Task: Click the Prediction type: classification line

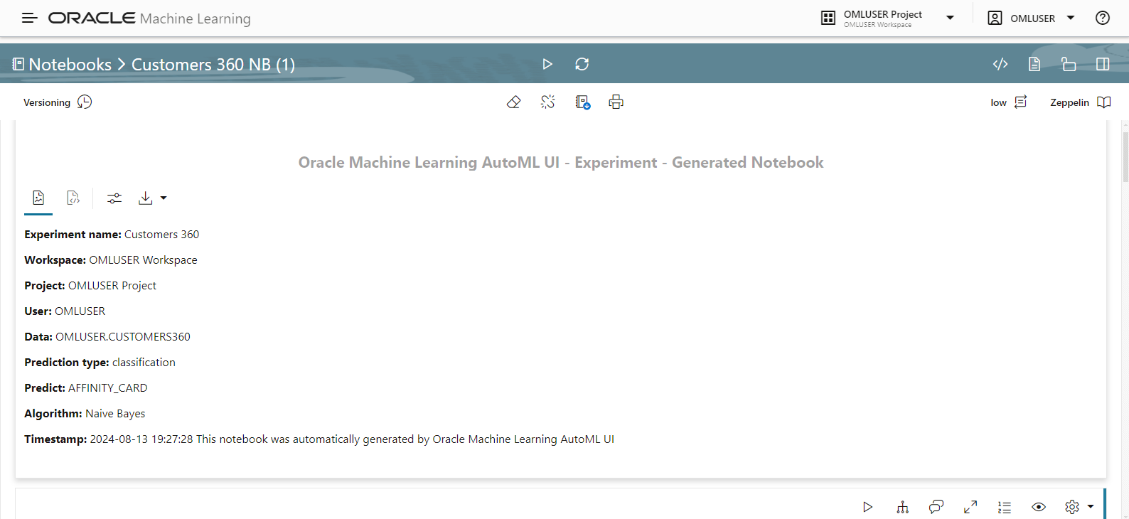Action: (100, 363)
